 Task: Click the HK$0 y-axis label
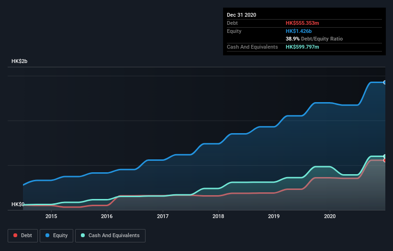point(18,204)
